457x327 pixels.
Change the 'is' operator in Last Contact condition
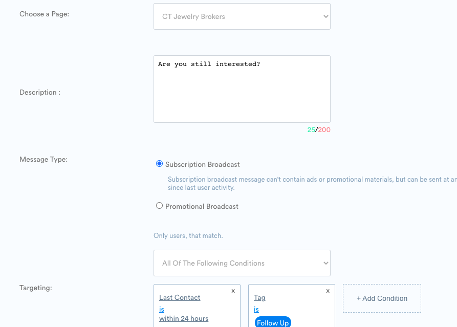[x=162, y=309]
